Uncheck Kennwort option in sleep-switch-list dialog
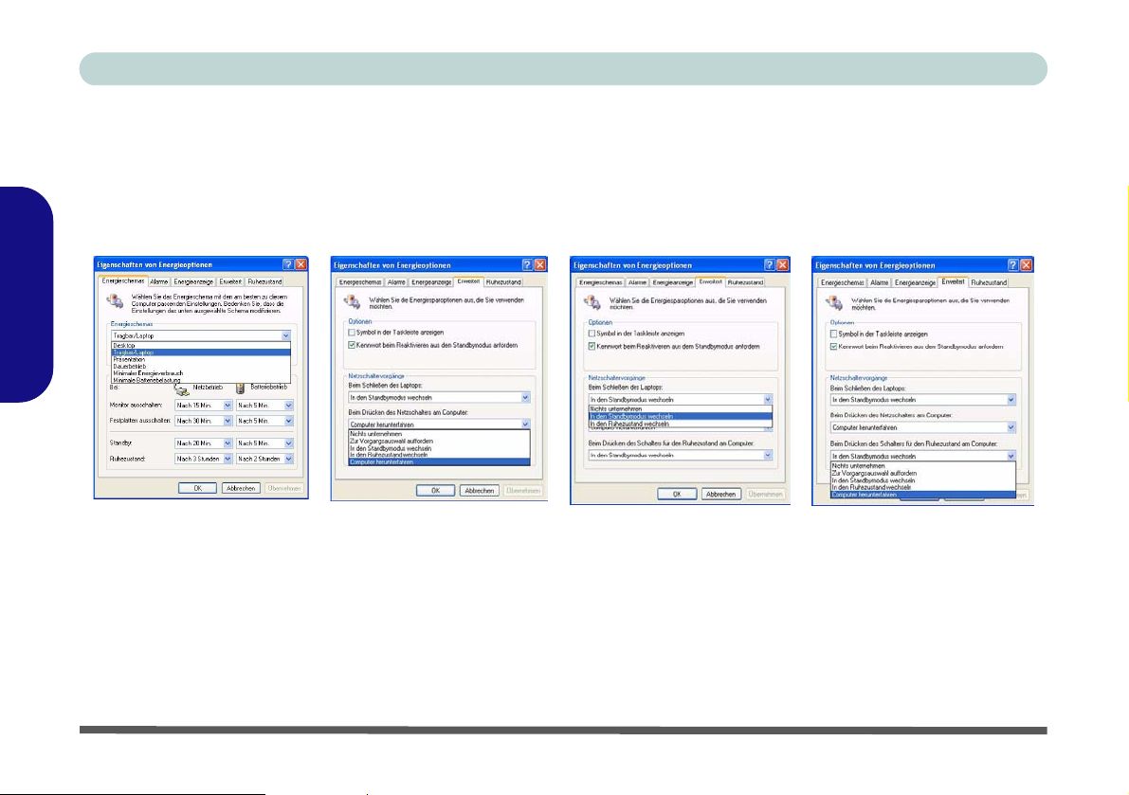Viewport: 1129px width, 795px height. [x=834, y=347]
